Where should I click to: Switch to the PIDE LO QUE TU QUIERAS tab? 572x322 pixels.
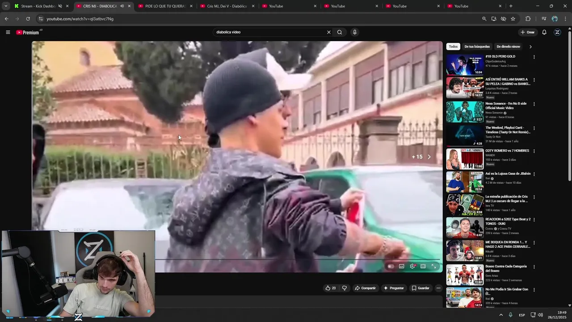pos(164,6)
